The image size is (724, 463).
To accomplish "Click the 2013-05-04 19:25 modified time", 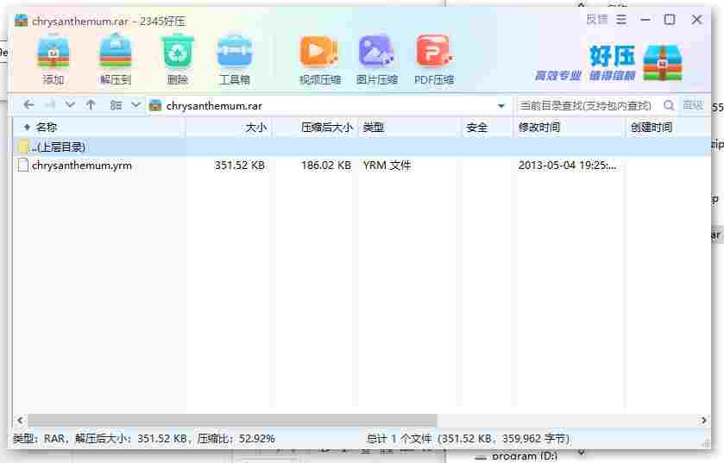I will [567, 165].
